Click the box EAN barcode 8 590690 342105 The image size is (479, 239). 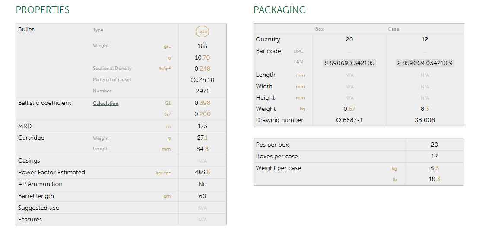pos(349,63)
